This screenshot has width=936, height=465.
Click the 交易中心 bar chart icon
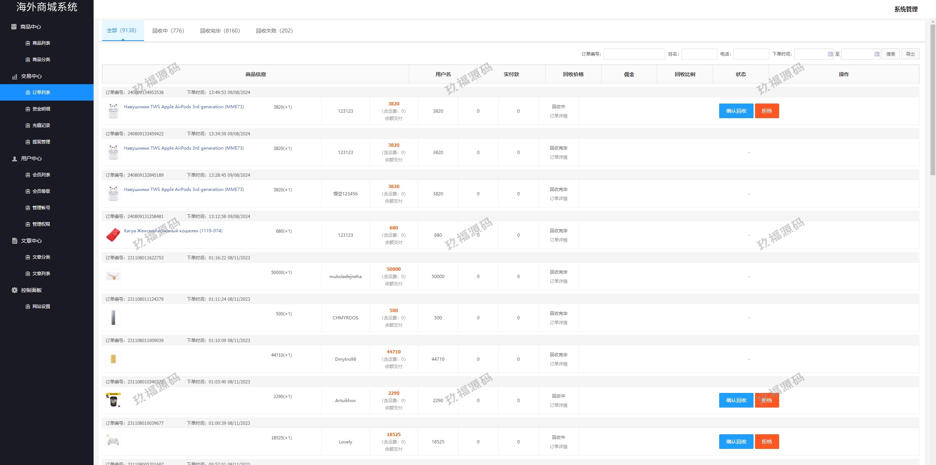(x=15, y=76)
